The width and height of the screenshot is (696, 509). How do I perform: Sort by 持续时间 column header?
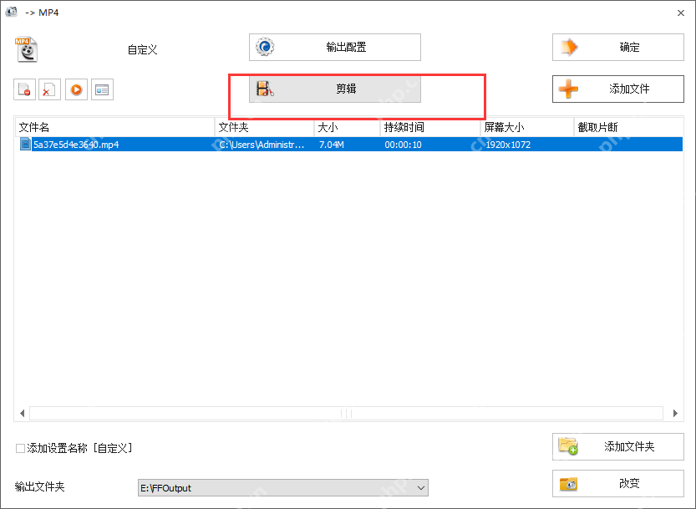pos(430,128)
